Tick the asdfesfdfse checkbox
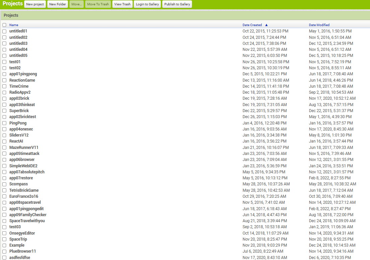370x260 pixels. click(x=4, y=258)
